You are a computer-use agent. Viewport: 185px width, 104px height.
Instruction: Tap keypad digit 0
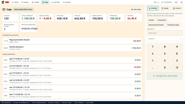click(x=165, y=68)
